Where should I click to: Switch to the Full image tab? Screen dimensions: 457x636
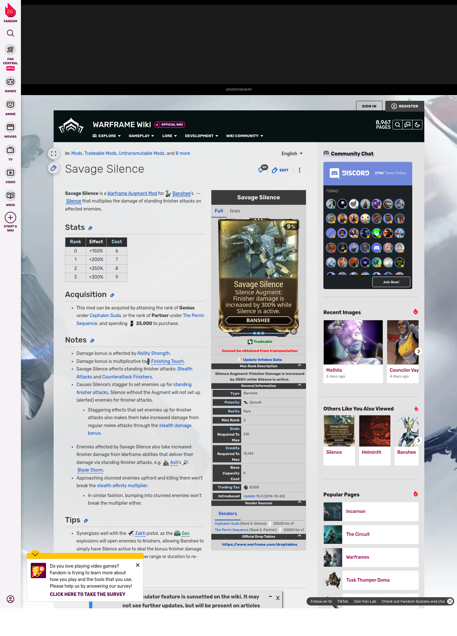coord(219,211)
